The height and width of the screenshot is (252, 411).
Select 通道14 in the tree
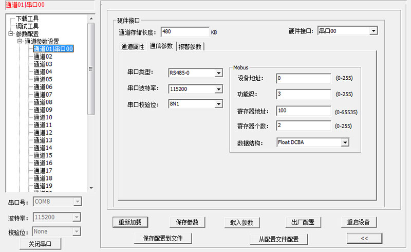[x=43, y=148]
